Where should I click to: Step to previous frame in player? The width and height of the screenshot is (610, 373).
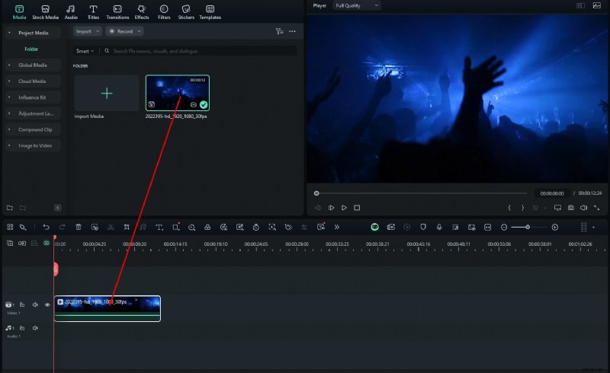[318, 208]
